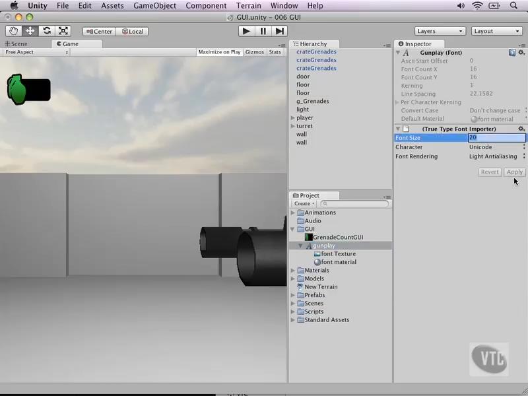
Task: Select the Hand tool
Action: pyautogui.click(x=13, y=31)
